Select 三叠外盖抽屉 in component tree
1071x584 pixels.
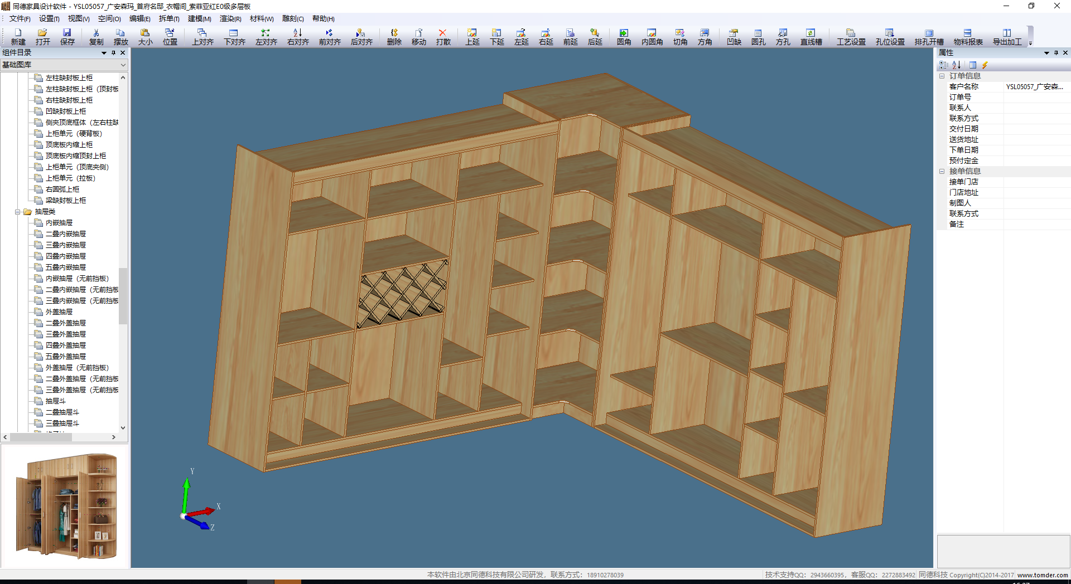(x=66, y=334)
